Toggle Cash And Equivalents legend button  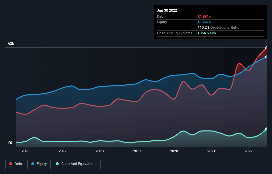pos(76,164)
